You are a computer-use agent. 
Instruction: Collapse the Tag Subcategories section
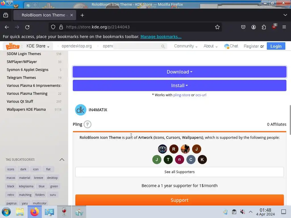(62, 160)
